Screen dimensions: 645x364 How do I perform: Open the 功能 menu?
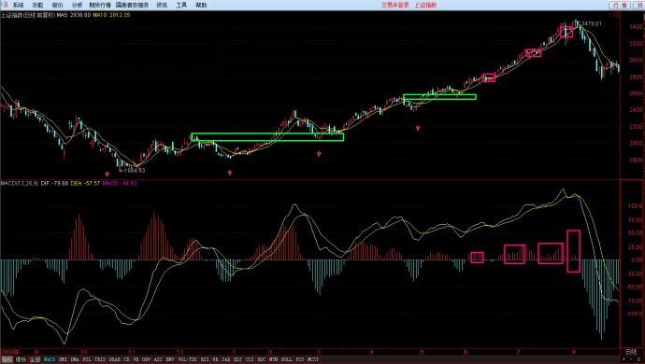[37, 6]
